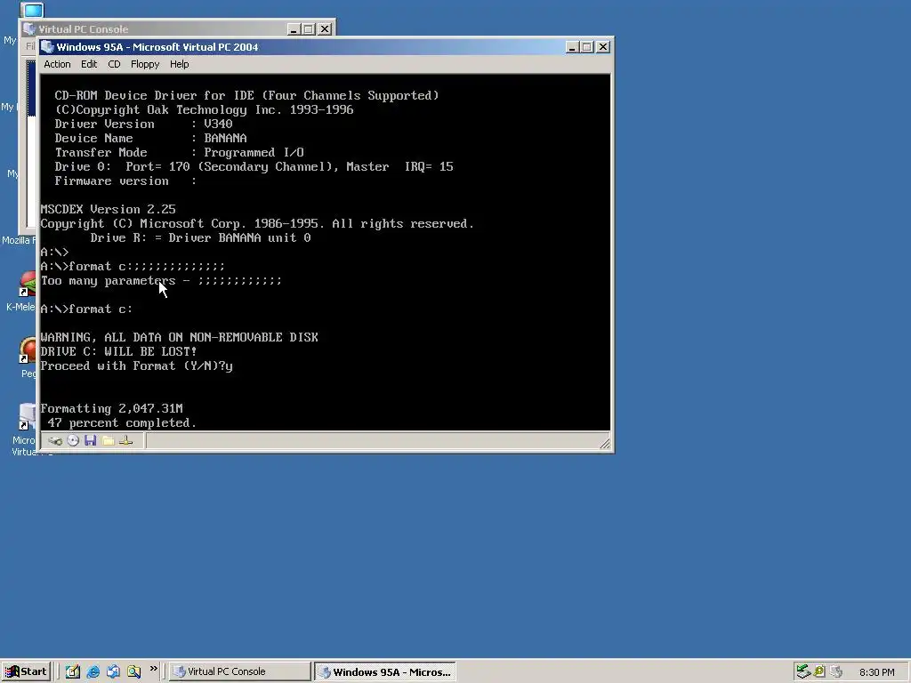This screenshot has width=911, height=683.
Task: Click 'MSCDEX Version 2.25' line
Action: (108, 209)
